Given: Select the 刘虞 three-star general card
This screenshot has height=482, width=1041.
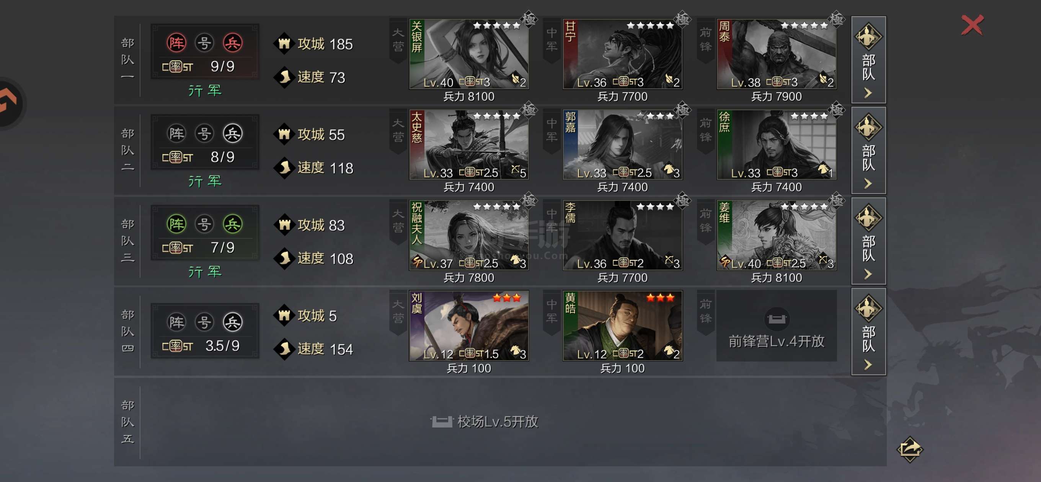Looking at the screenshot, I should coord(469,326).
